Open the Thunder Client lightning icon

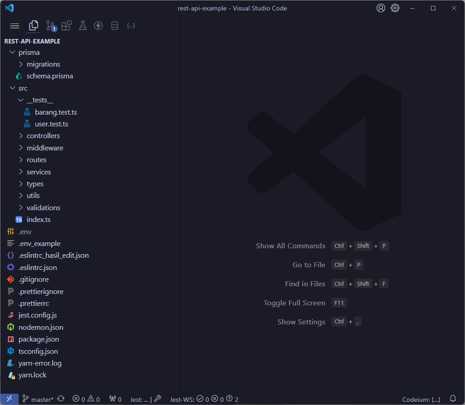click(x=98, y=26)
